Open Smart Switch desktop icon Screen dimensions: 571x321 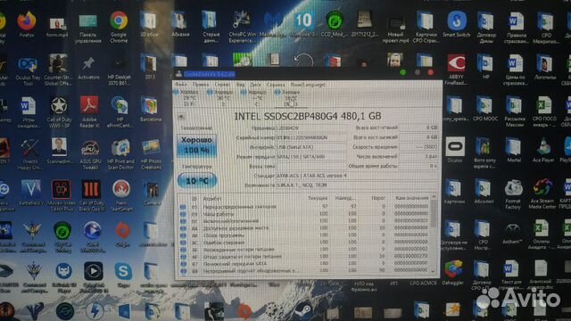(456, 24)
